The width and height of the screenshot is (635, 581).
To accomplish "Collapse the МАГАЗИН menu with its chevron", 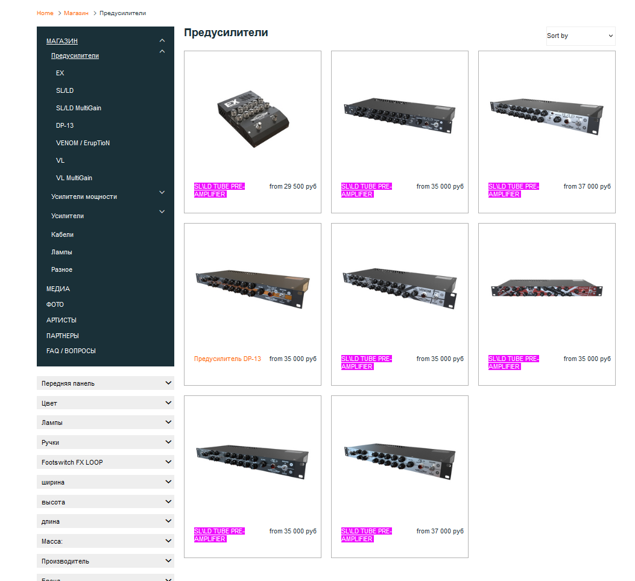I will (x=162, y=40).
